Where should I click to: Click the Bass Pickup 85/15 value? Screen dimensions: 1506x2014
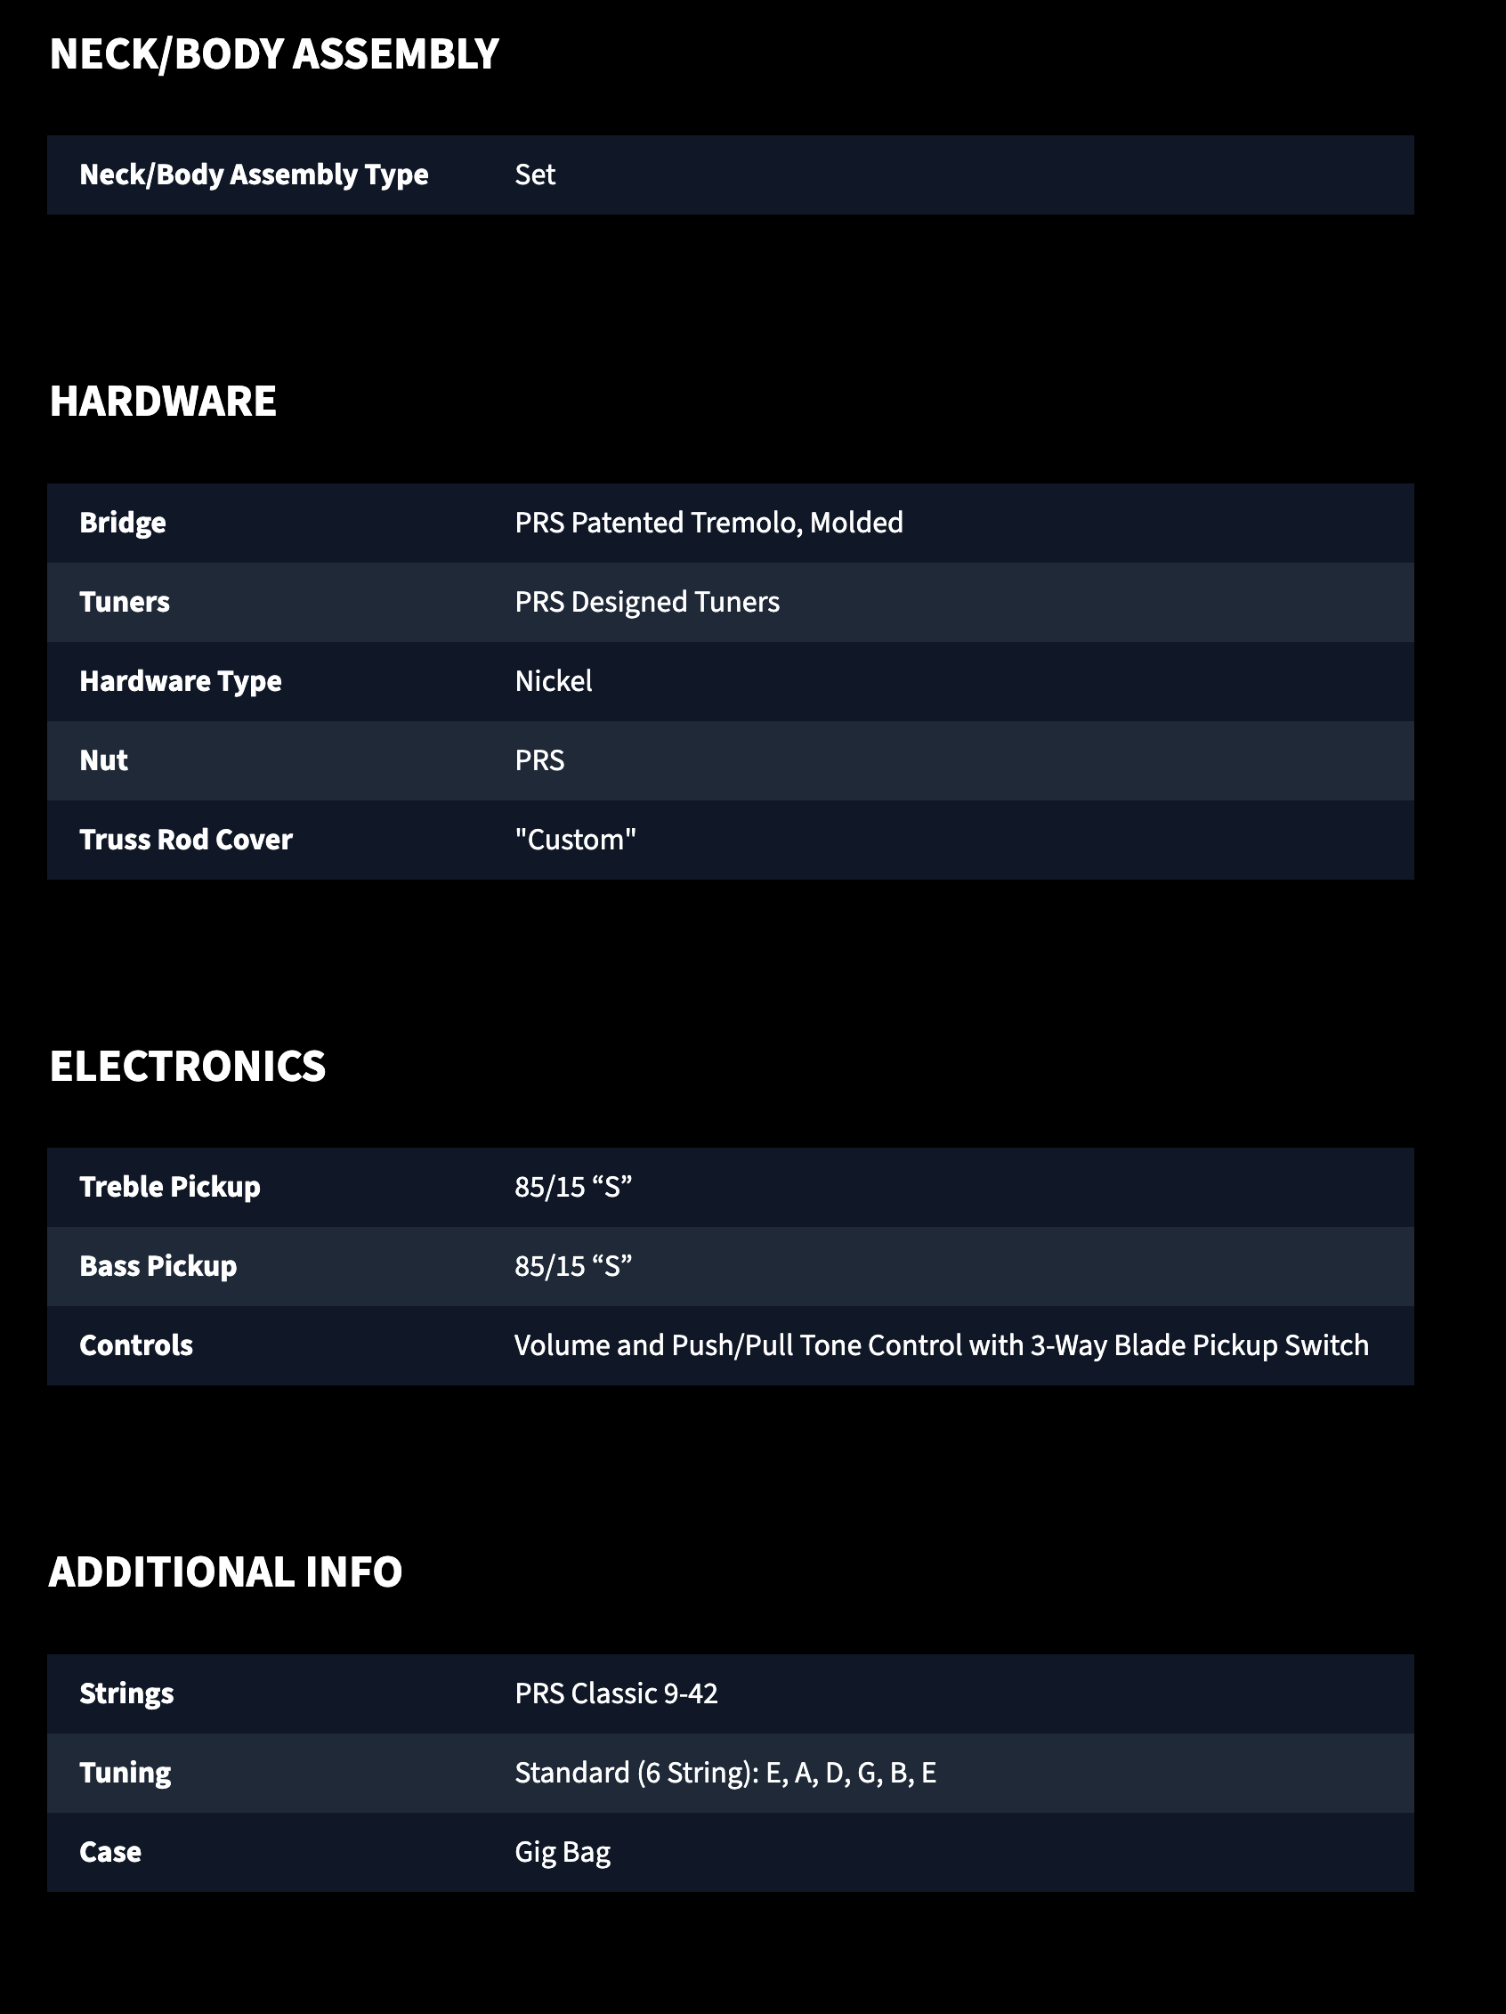573,1266
